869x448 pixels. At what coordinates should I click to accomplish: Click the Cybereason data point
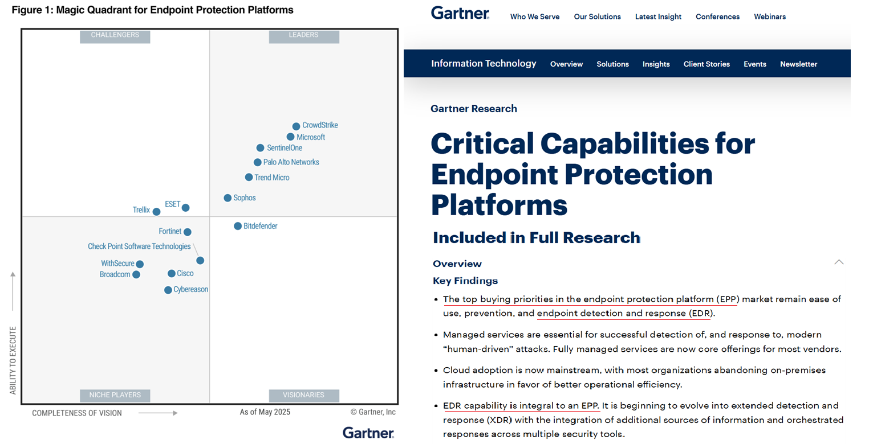pyautogui.click(x=168, y=290)
